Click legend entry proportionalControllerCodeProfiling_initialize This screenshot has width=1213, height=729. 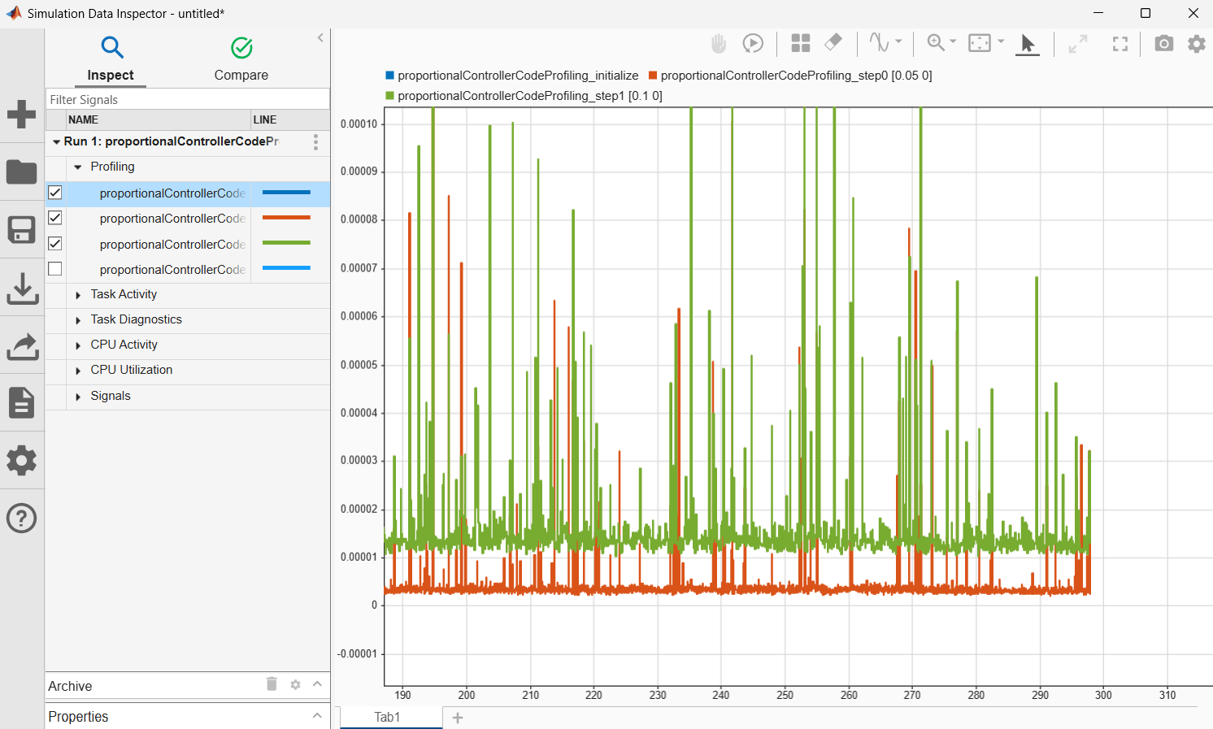point(512,76)
